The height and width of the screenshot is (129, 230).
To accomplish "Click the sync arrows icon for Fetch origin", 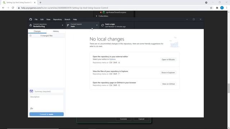I will pos(102,25).
